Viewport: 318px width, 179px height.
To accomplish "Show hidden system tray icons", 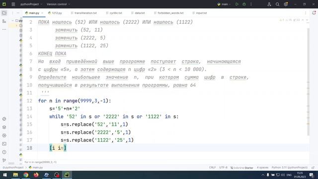I will 263,175.
